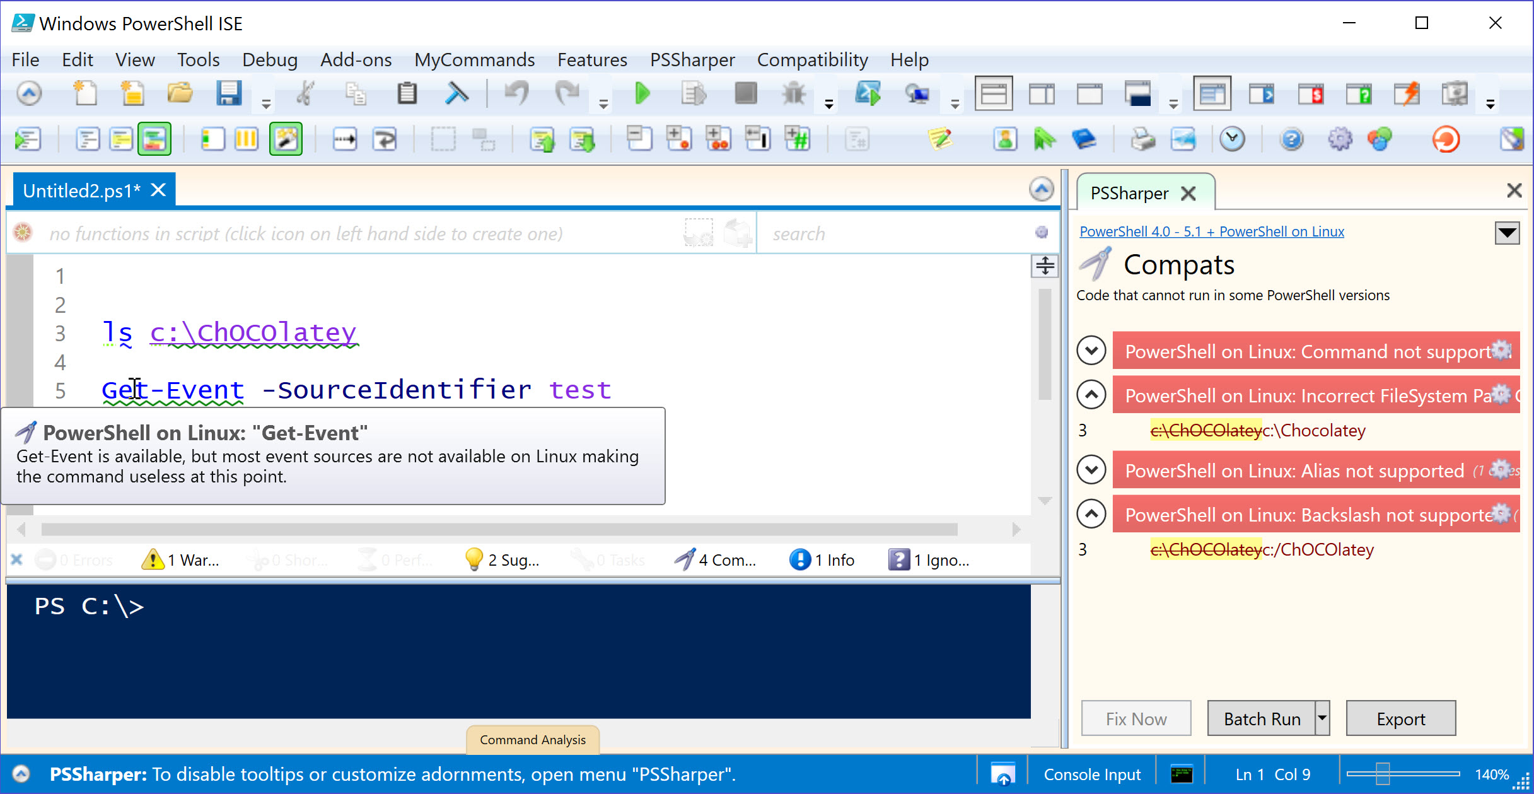
Task: Click the zoom slider in status bar
Action: point(1382,774)
